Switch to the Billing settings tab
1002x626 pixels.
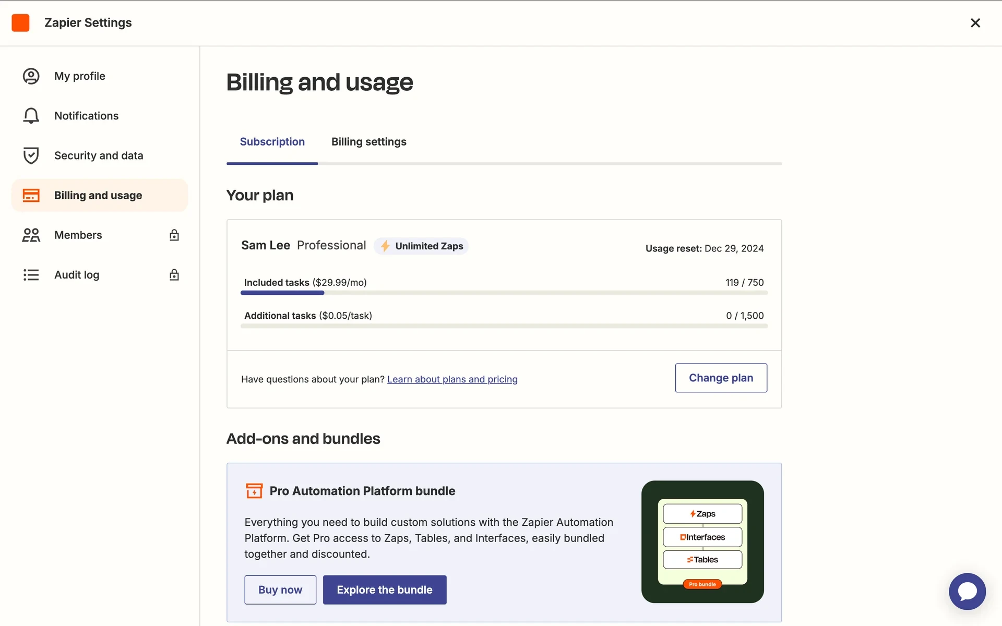coord(368,142)
